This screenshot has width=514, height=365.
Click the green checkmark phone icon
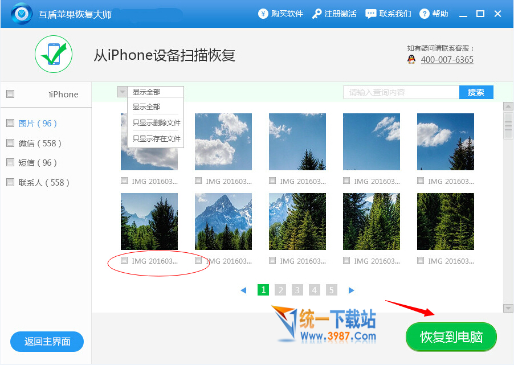tap(54, 54)
